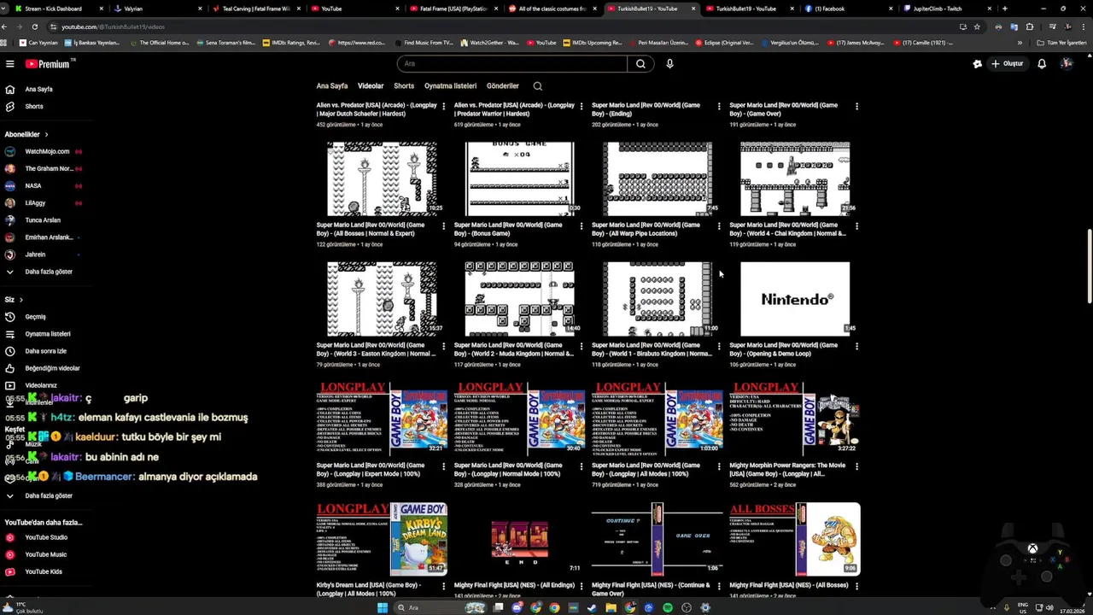The height and width of the screenshot is (615, 1093).
Task: Open the channel Oynatma listeleri tab
Action: click(x=451, y=85)
